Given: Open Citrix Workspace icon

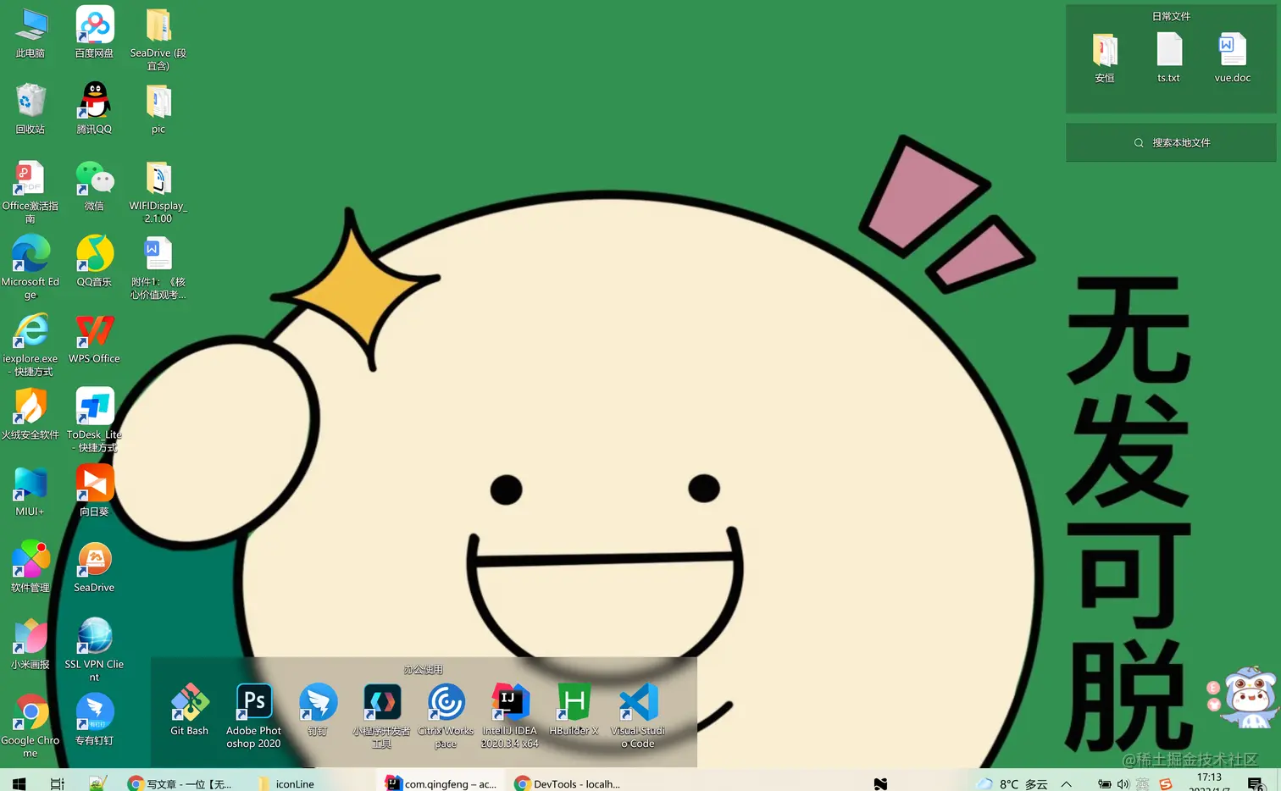Looking at the screenshot, I should click(x=446, y=703).
